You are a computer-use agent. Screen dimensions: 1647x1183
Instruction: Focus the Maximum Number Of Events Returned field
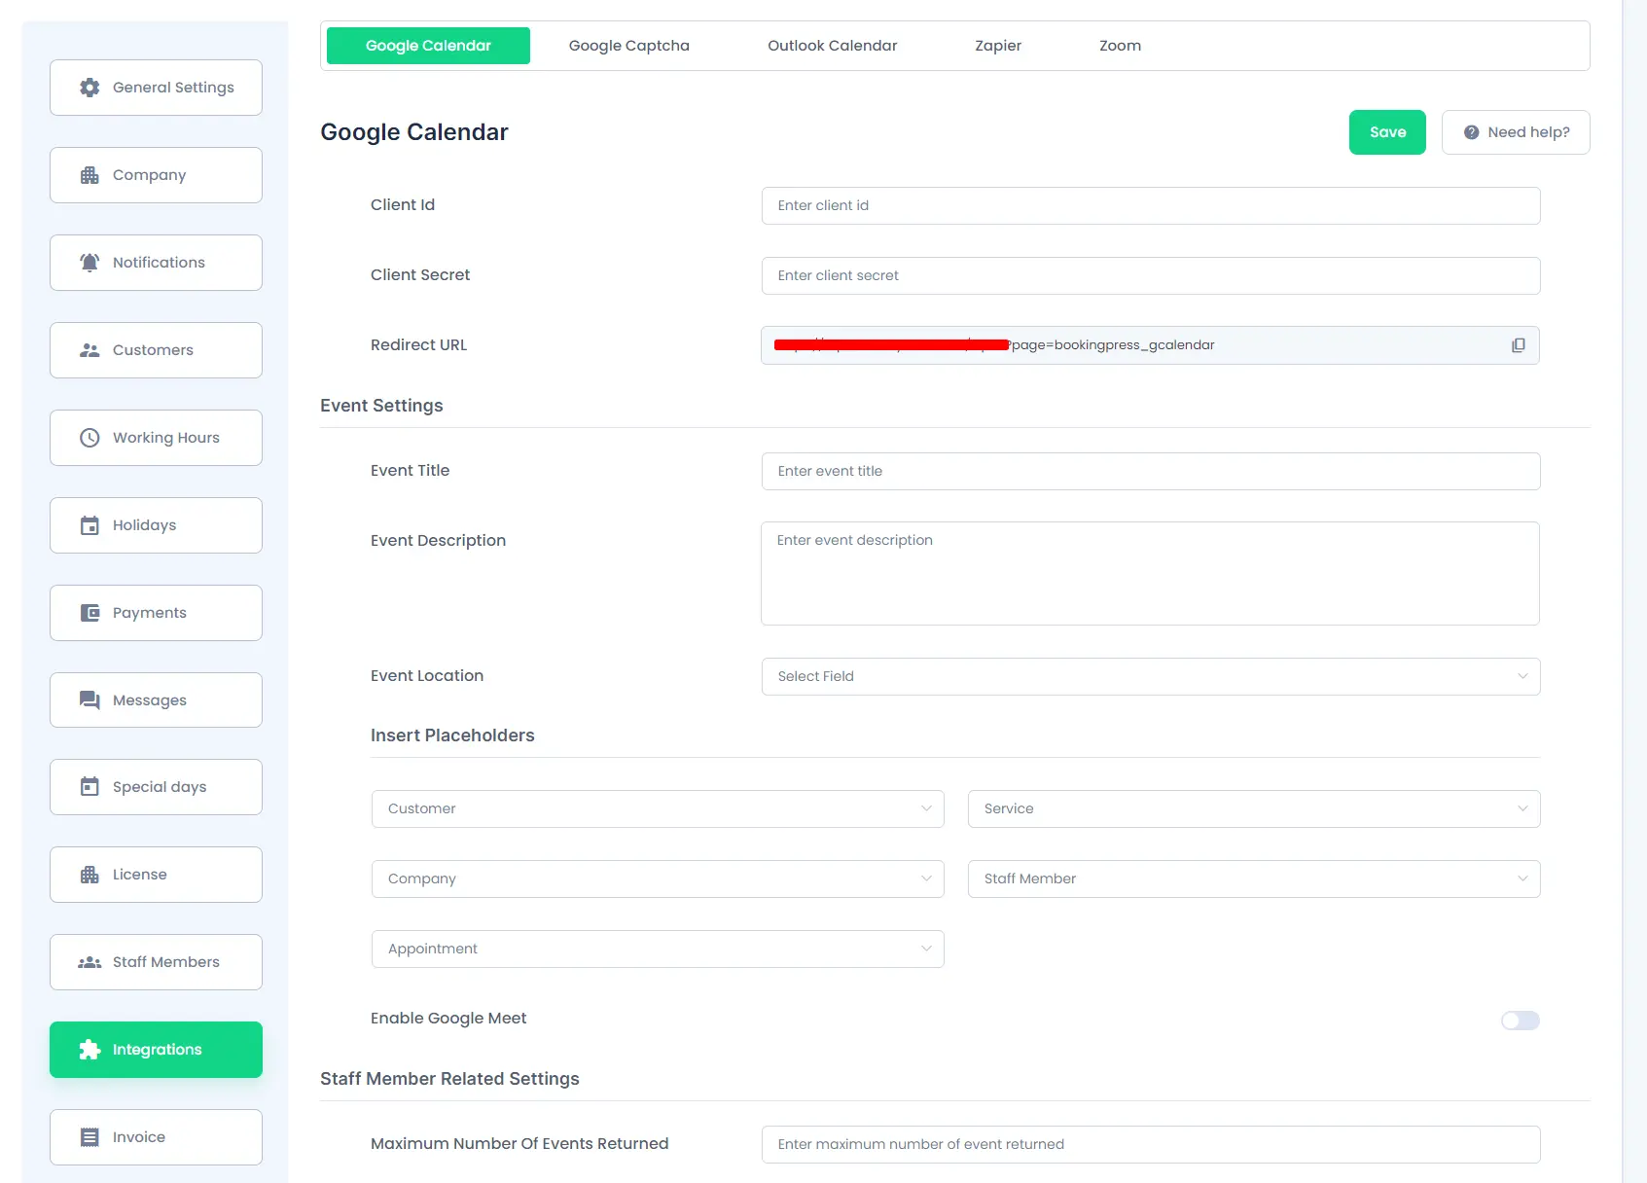[x=1151, y=1144]
